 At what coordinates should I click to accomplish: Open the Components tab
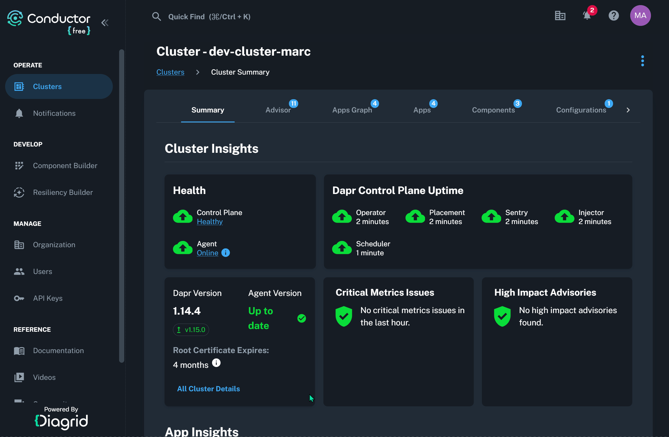pyautogui.click(x=493, y=110)
